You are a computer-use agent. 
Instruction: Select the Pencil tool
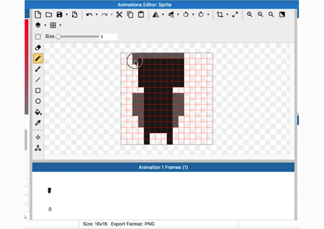coord(38,58)
